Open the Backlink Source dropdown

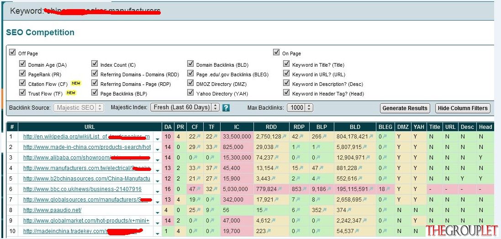[x=79, y=108]
